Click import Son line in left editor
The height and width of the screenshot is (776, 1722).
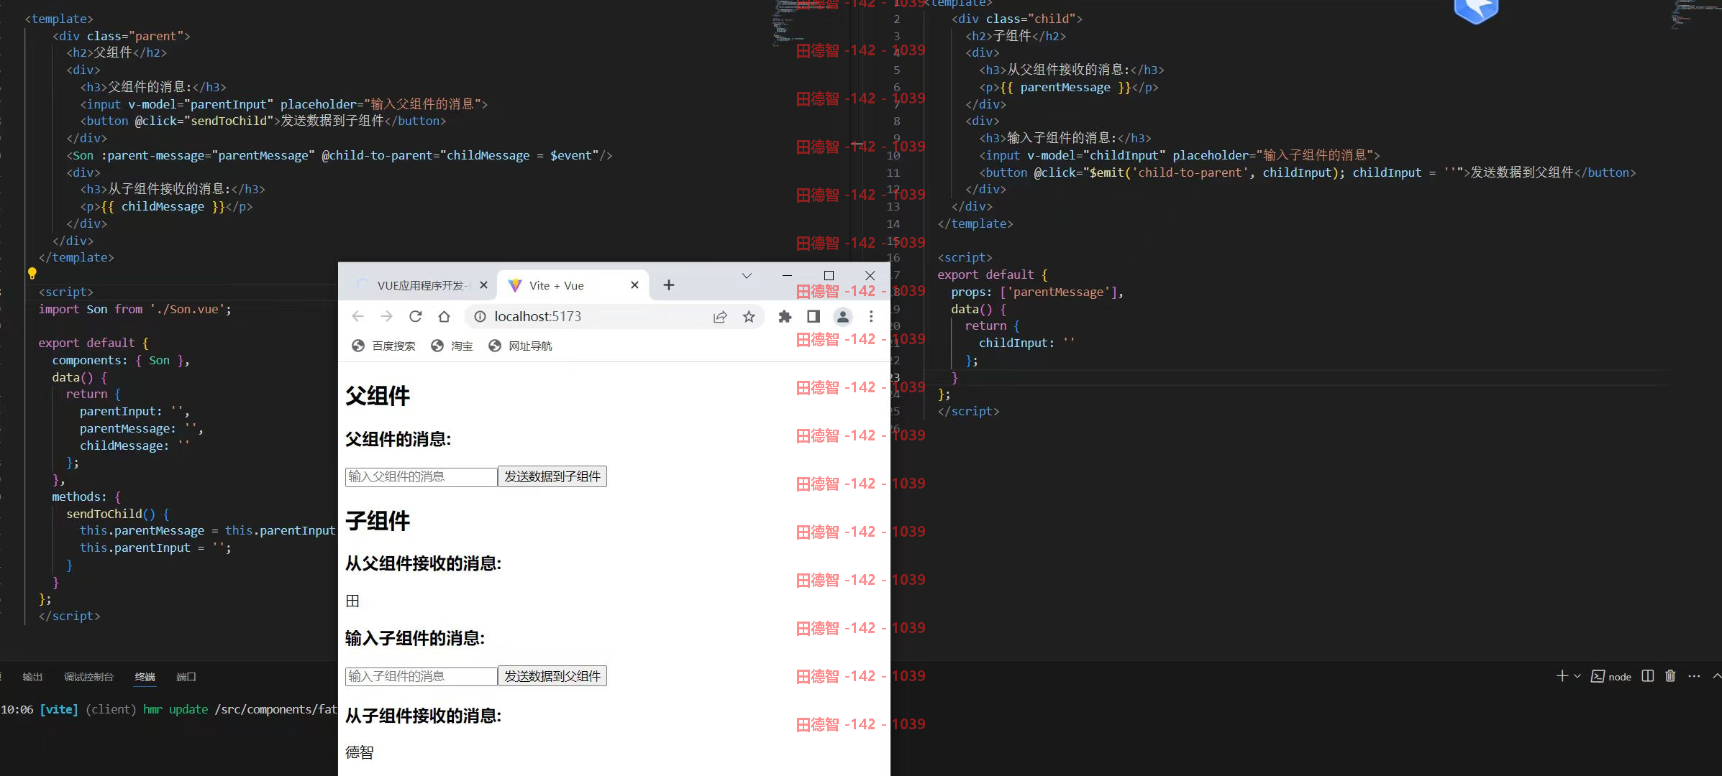135,309
